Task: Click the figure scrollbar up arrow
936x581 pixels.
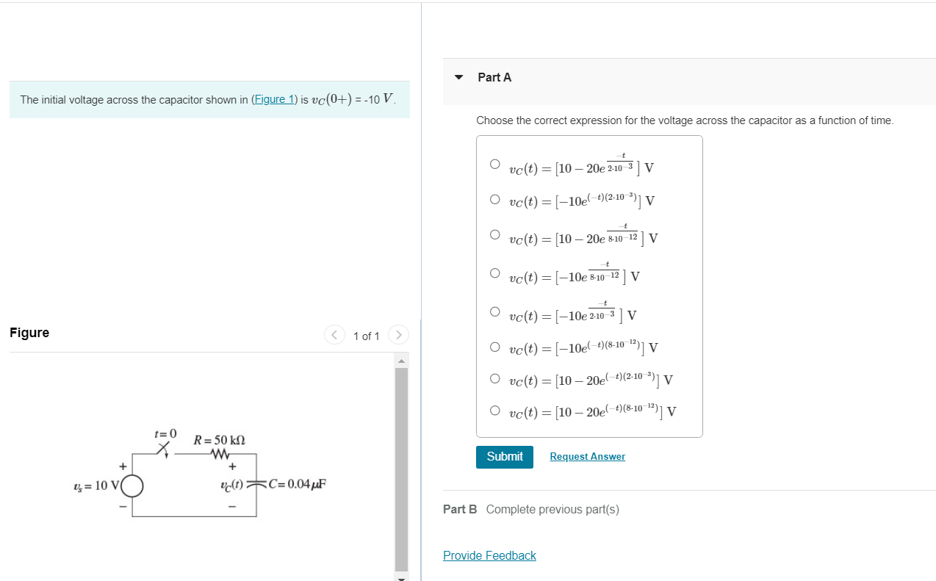Action: point(400,359)
